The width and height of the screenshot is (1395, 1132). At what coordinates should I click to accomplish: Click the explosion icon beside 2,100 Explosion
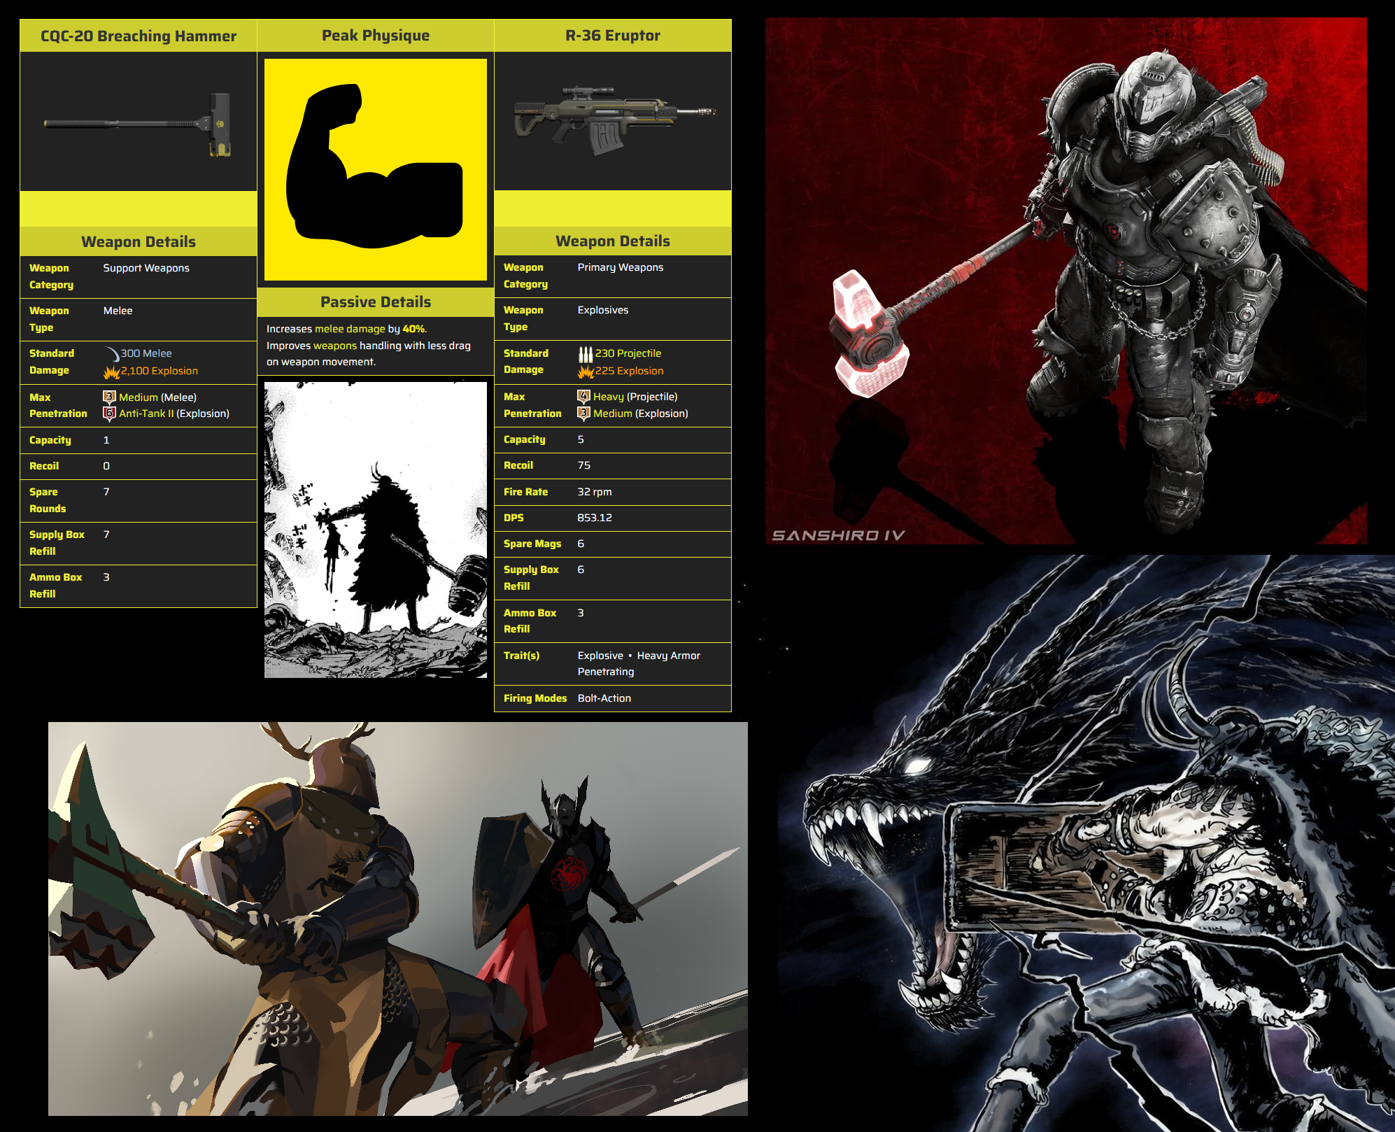click(x=111, y=371)
